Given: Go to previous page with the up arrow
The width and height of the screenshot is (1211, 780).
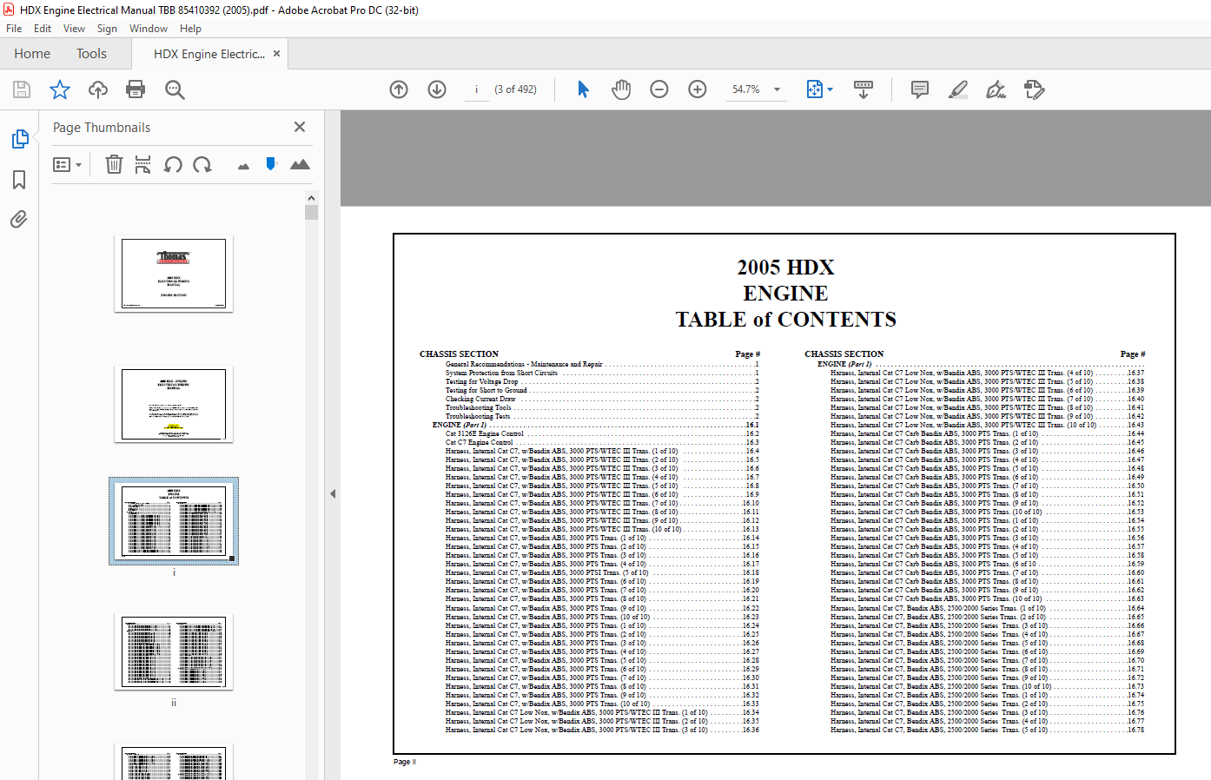Looking at the screenshot, I should 399,89.
